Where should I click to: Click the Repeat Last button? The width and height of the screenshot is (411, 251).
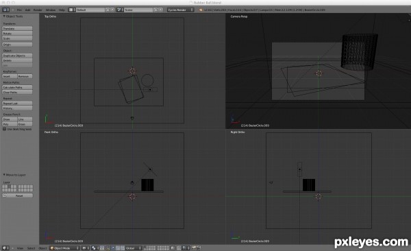tap(17, 103)
